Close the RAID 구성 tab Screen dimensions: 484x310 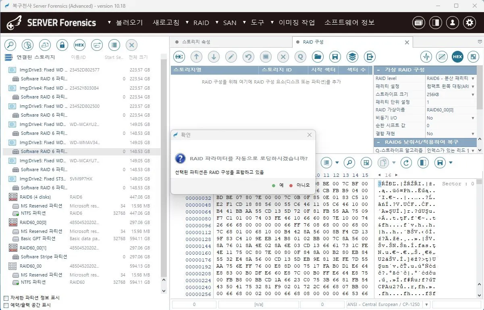[407, 42]
